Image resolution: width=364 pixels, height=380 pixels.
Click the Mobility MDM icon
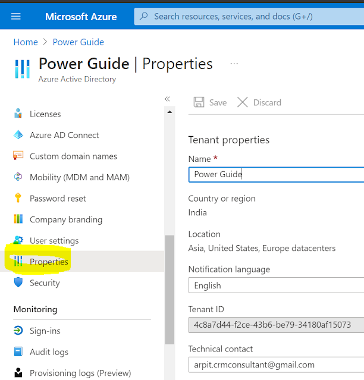tap(18, 177)
